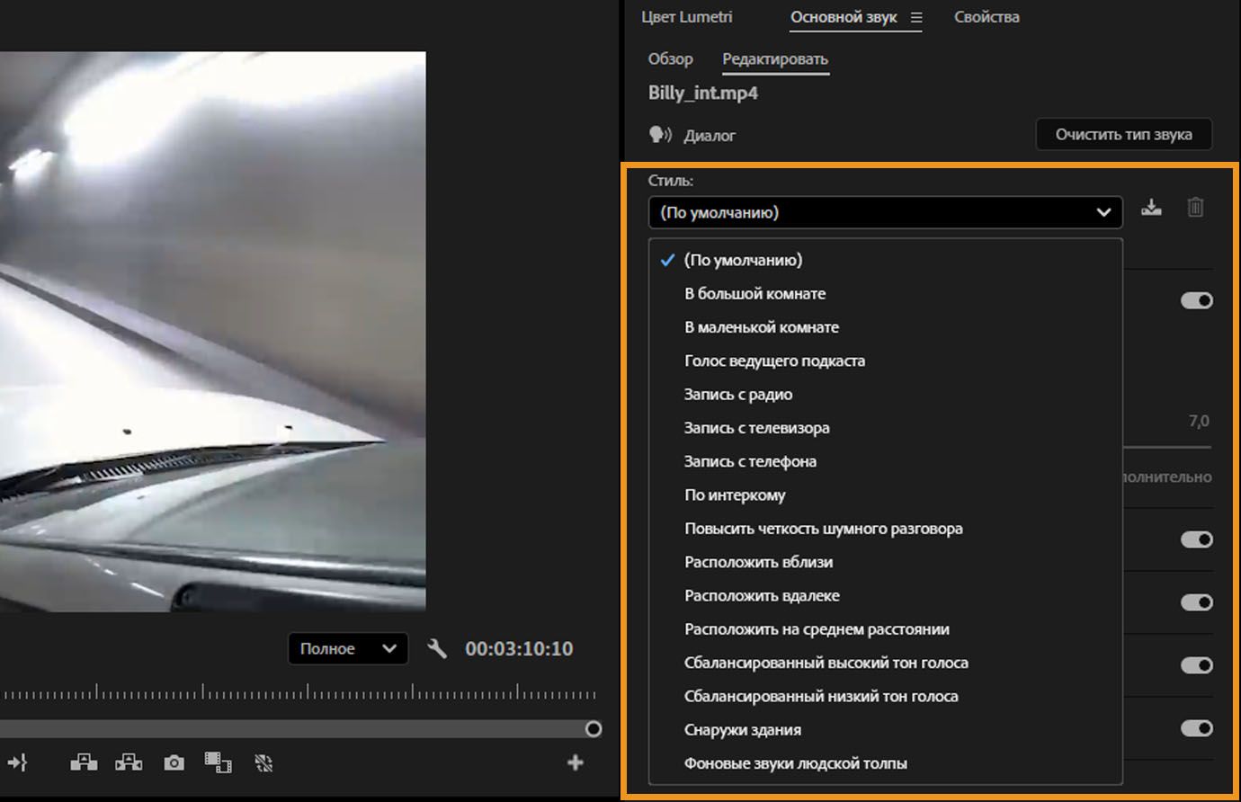
Task: Turn off the bottom-most toggle switch
Action: tap(1197, 728)
